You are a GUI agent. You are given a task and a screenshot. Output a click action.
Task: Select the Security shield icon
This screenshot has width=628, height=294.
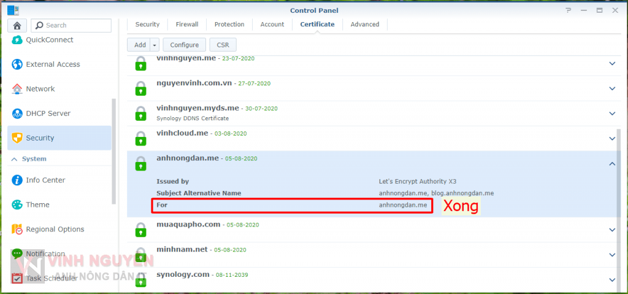pos(17,138)
